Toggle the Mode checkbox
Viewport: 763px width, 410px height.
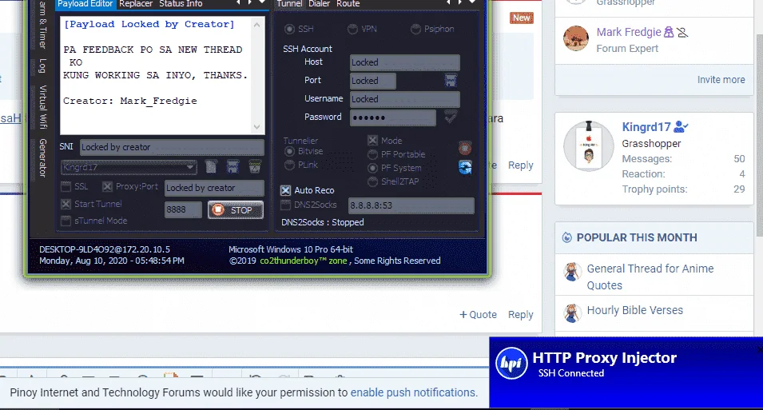click(x=372, y=141)
